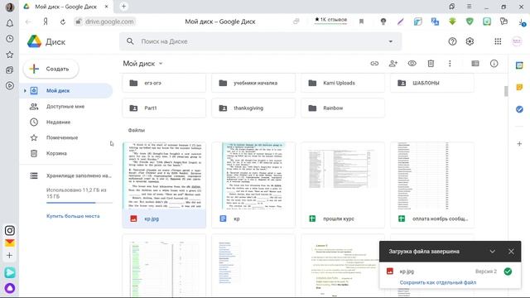The image size is (530, 298).
Task: Open Доступные мне section
Action: (66, 107)
